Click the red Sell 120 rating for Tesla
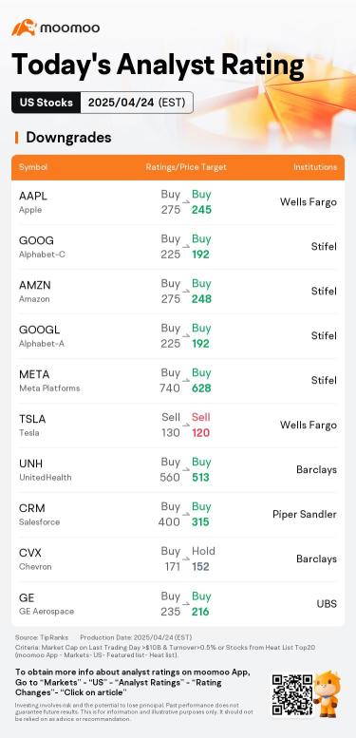 click(x=201, y=425)
